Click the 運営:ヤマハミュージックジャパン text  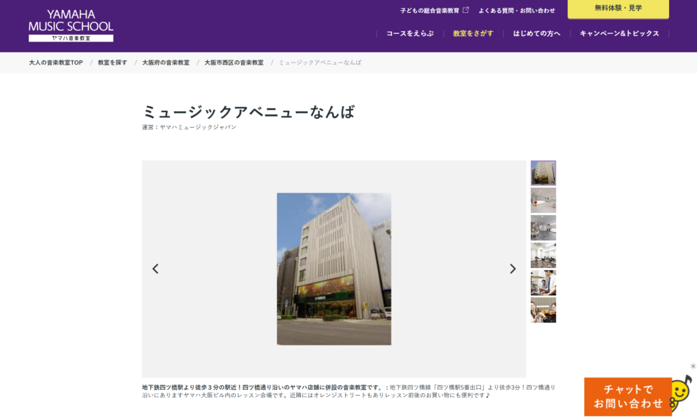[x=189, y=127]
